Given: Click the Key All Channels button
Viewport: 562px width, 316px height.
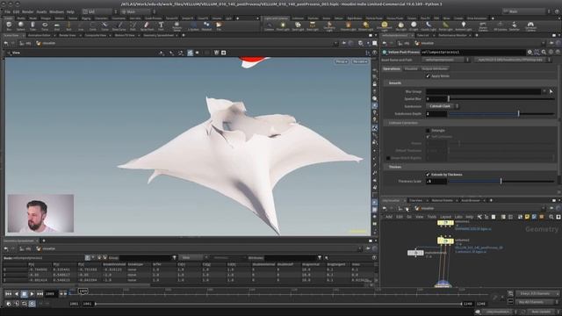Looking at the screenshot, I should coord(535,302).
